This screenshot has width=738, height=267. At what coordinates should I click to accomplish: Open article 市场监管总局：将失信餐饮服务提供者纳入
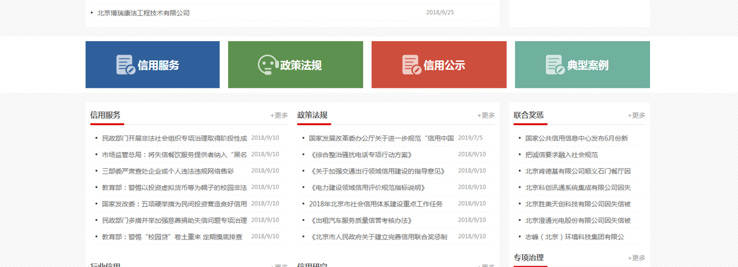175,155
